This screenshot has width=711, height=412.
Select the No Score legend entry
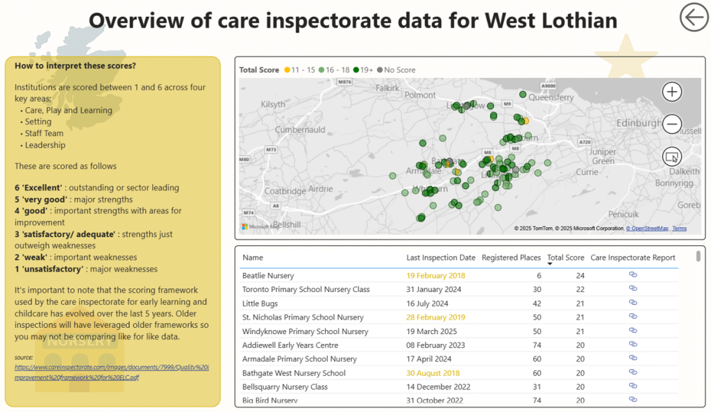(396, 70)
